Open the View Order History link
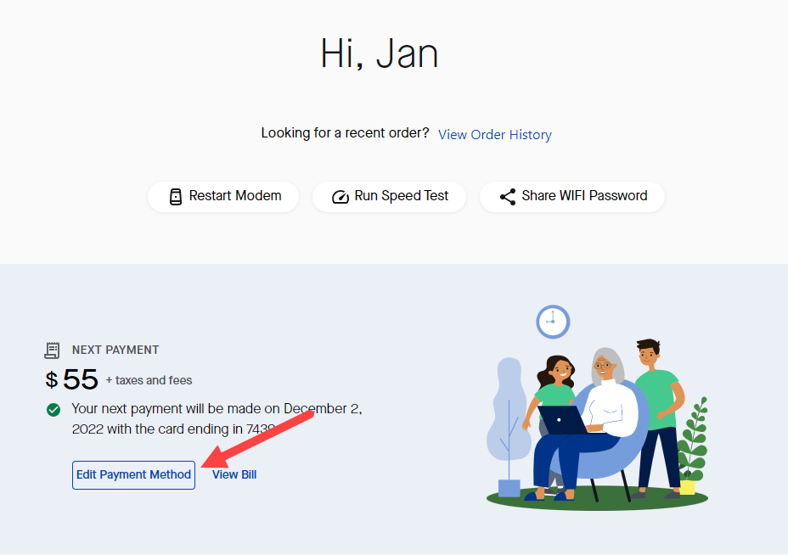The width and height of the screenshot is (788, 555). point(495,135)
